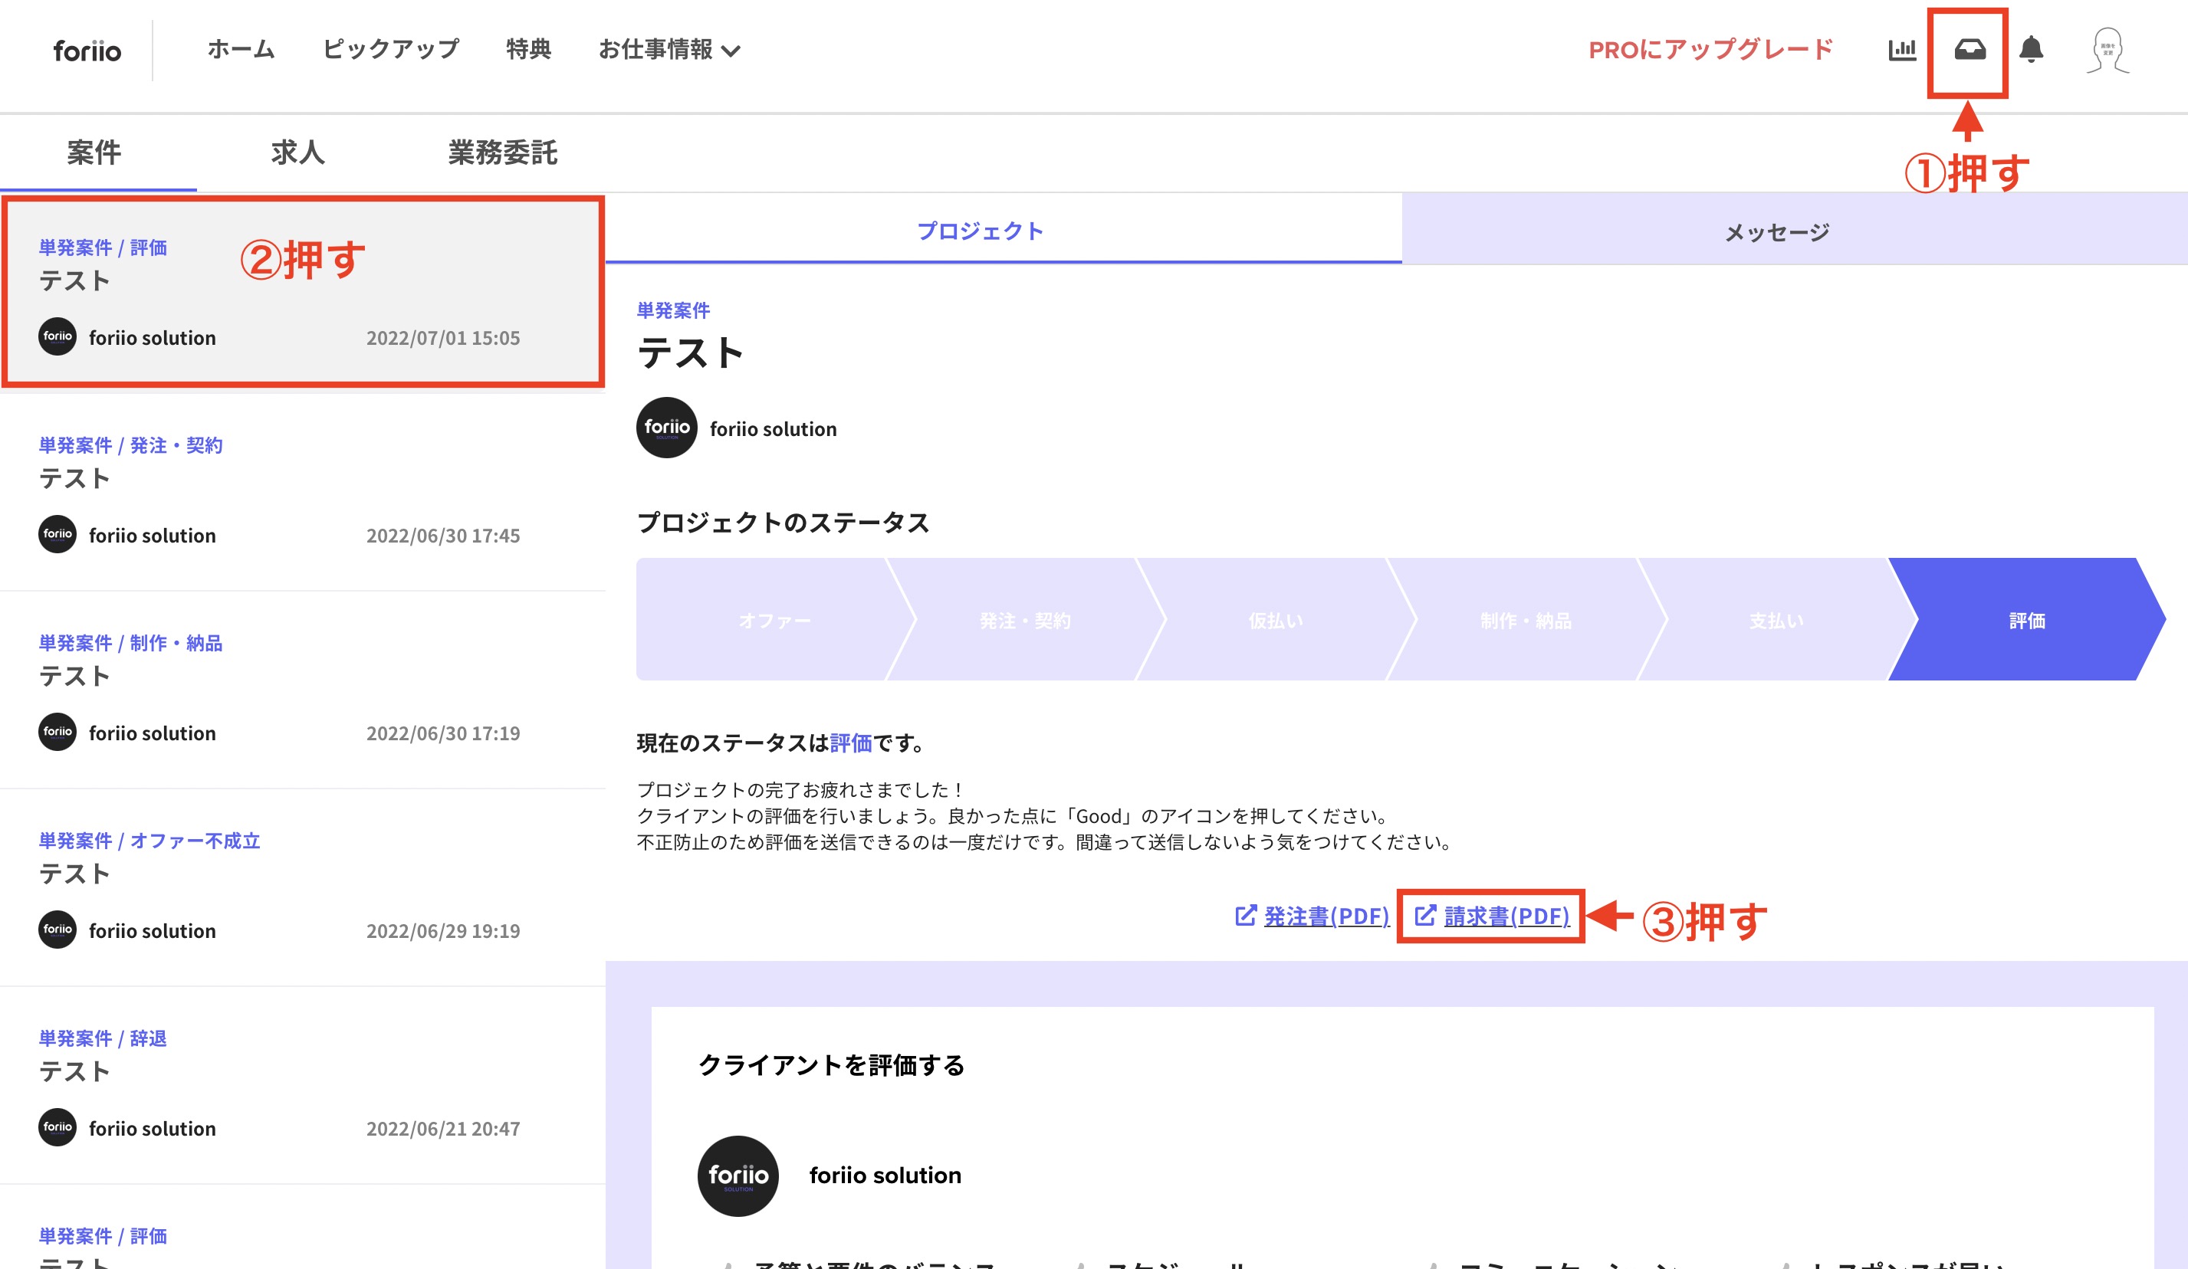This screenshot has width=2188, height=1269.
Task: Open the 辞退 project dated 2022/06/21 20:47
Action: point(303,1086)
